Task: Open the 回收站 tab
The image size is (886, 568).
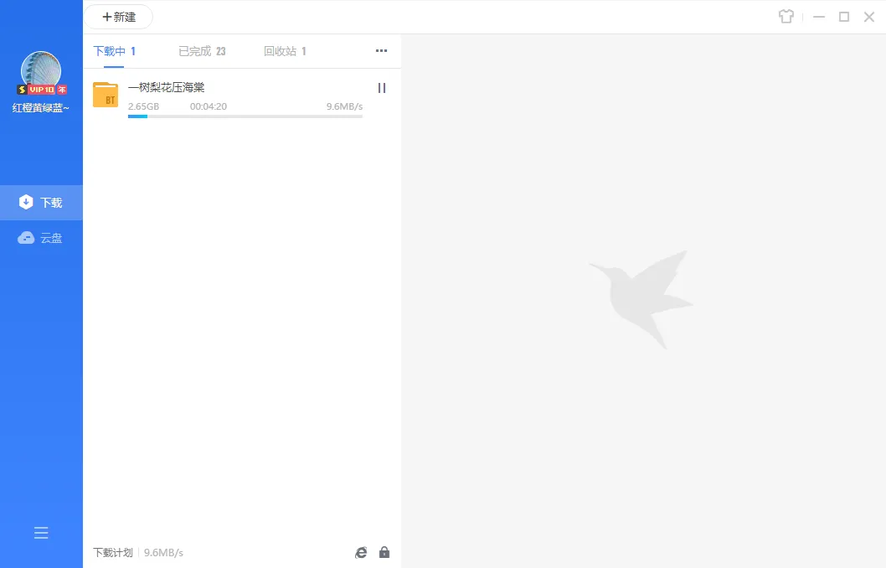Action: click(x=285, y=51)
